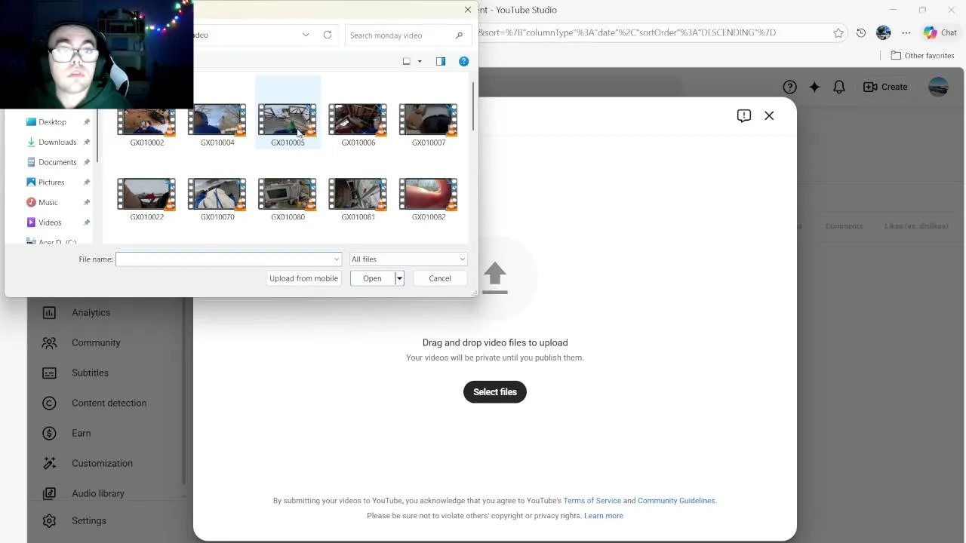Open the channel avatar in YouTube Studio
The width and height of the screenshot is (966, 543).
tap(938, 87)
